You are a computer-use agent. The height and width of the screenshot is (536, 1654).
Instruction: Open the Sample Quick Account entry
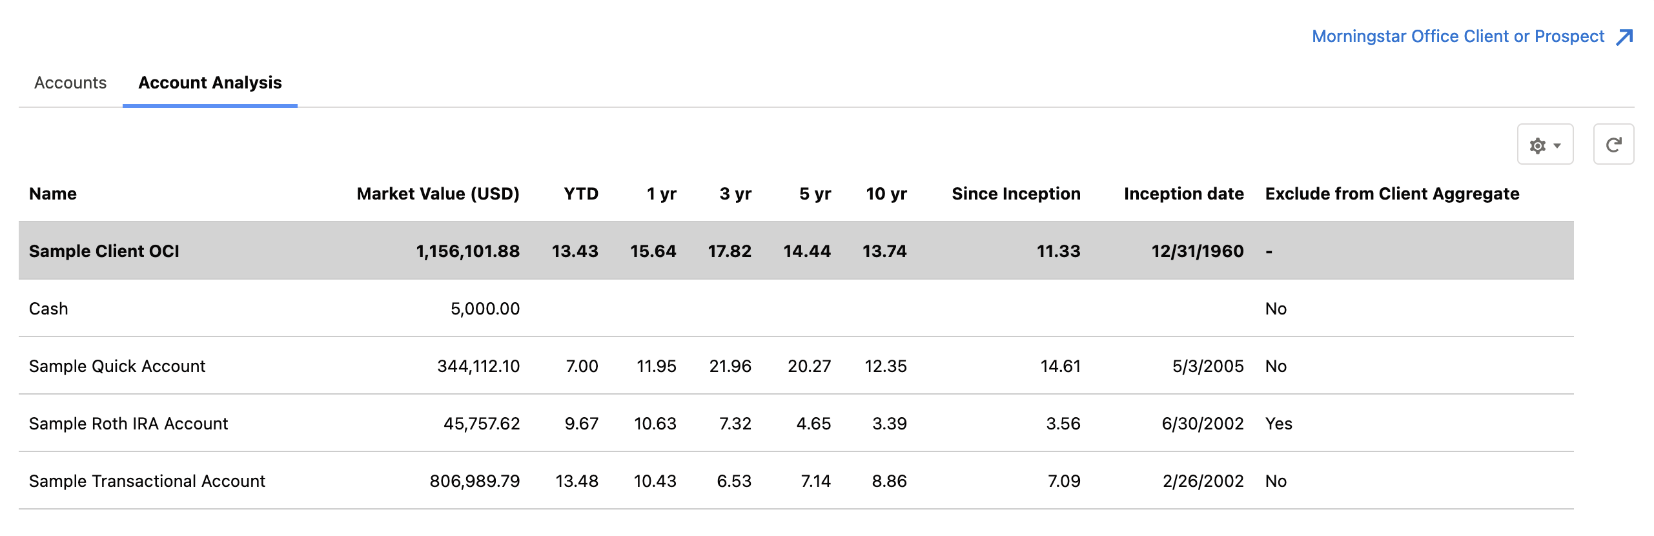point(117,366)
